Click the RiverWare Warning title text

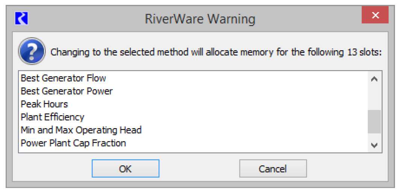(200, 19)
